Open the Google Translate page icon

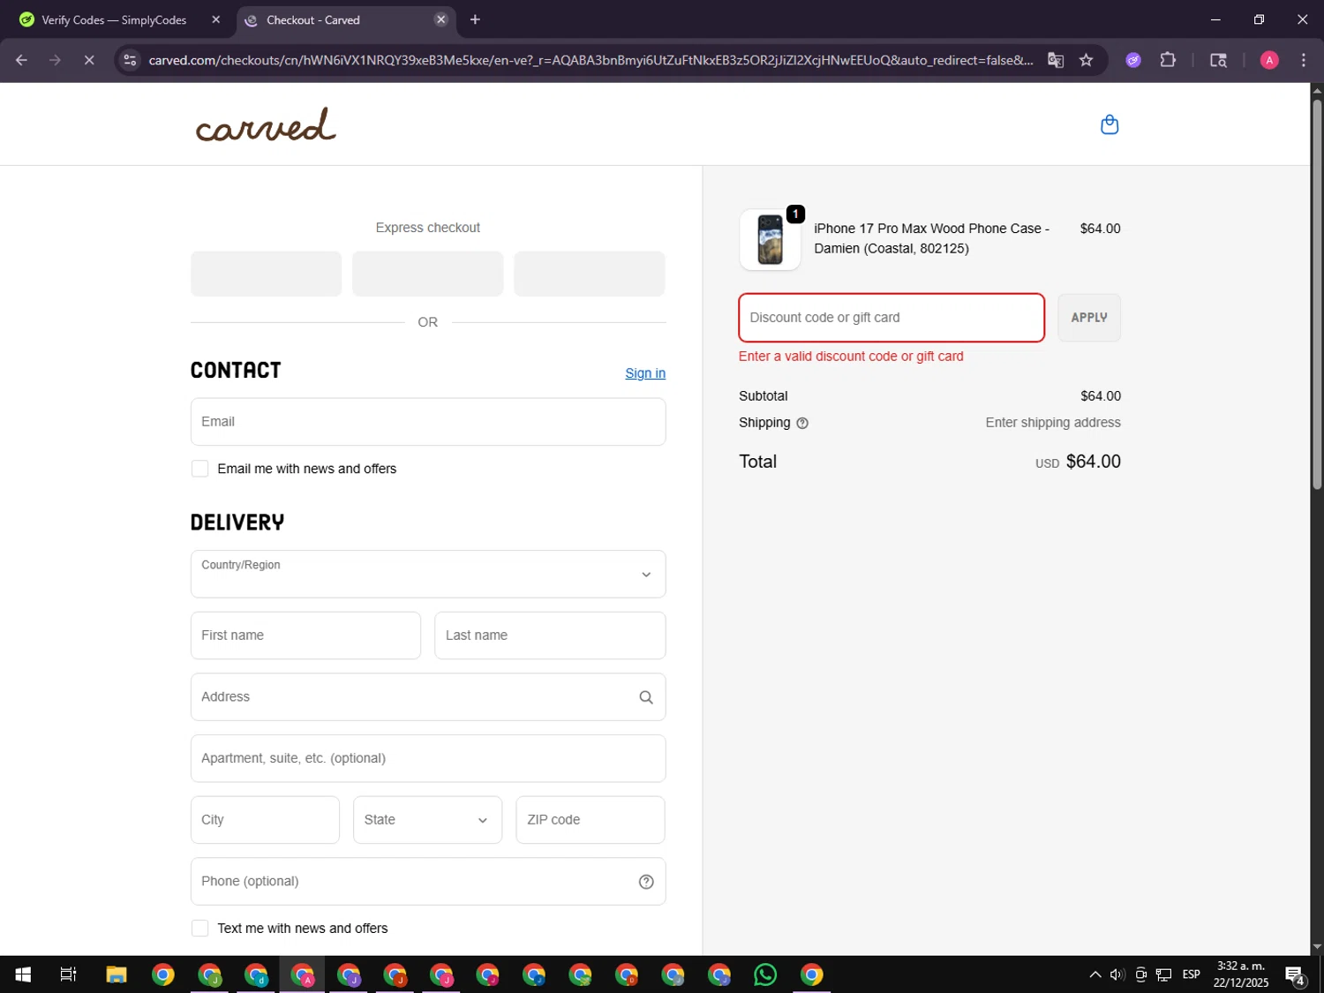1056,60
